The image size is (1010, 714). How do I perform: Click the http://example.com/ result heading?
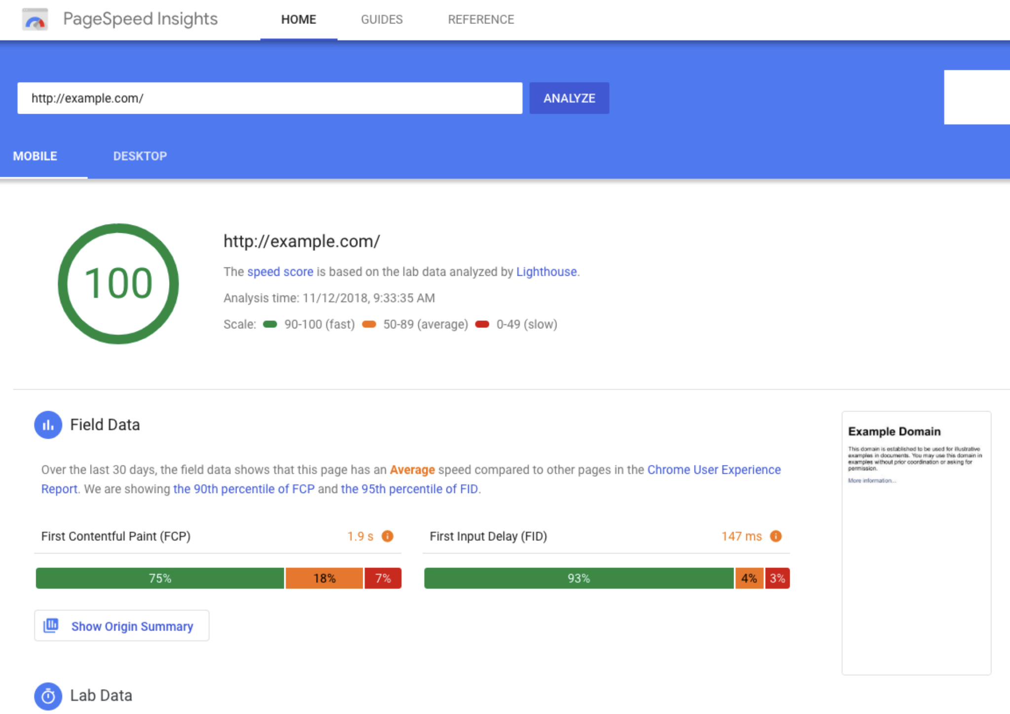point(302,241)
